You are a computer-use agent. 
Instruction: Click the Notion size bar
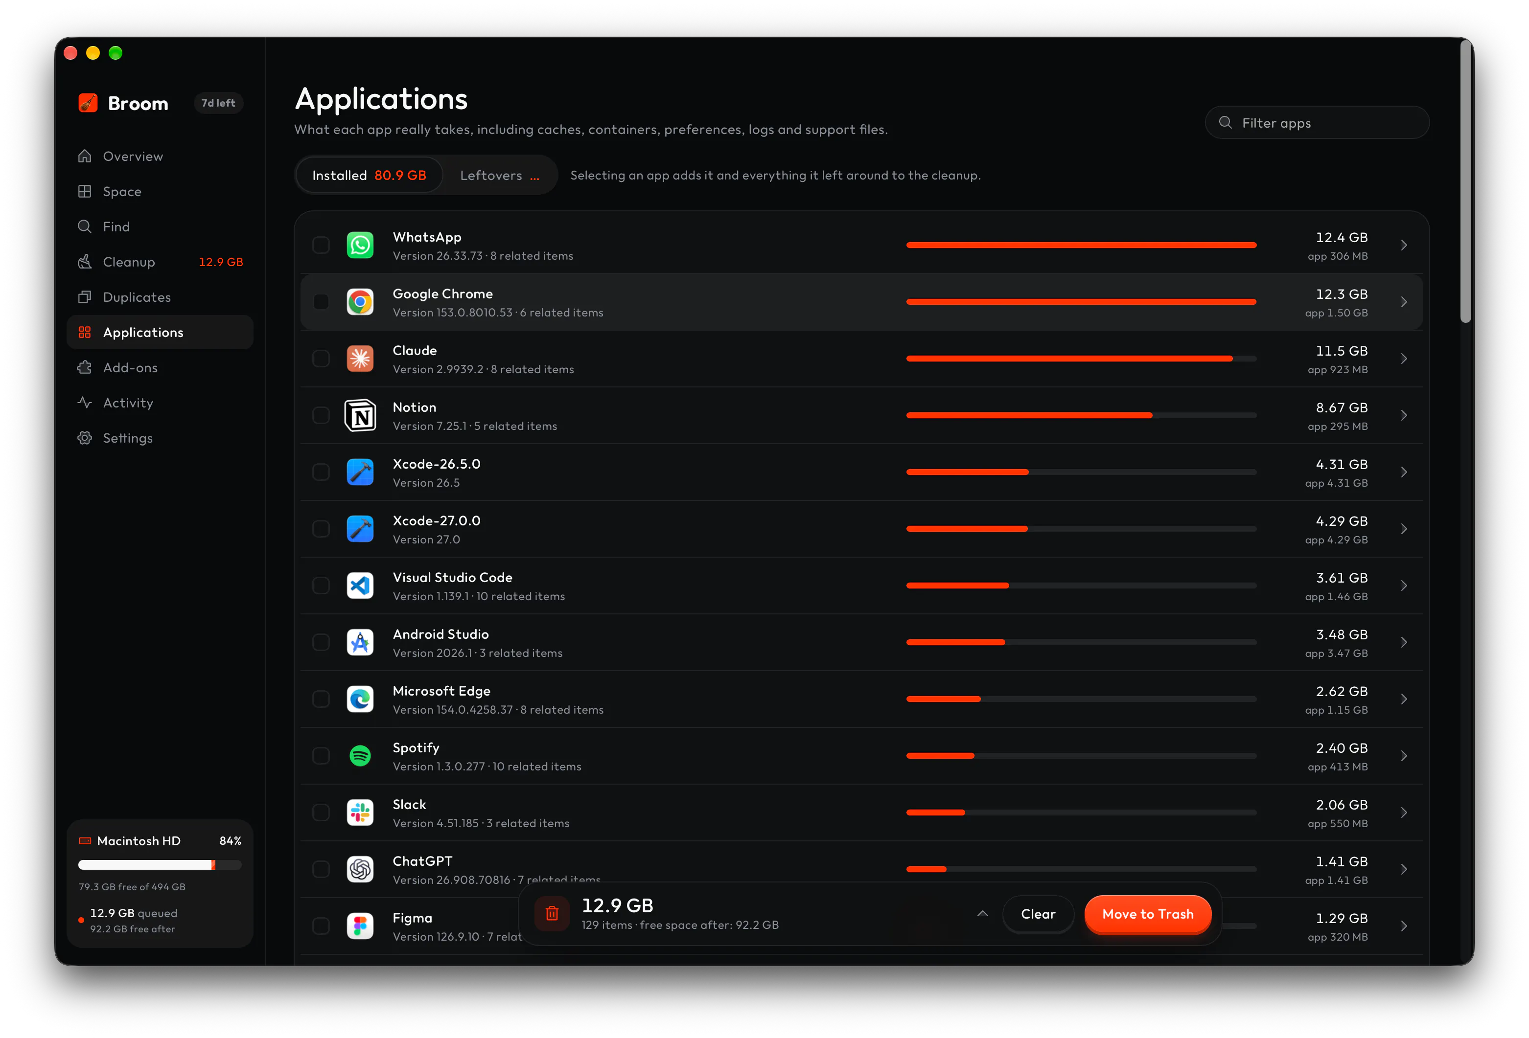pos(1081,415)
